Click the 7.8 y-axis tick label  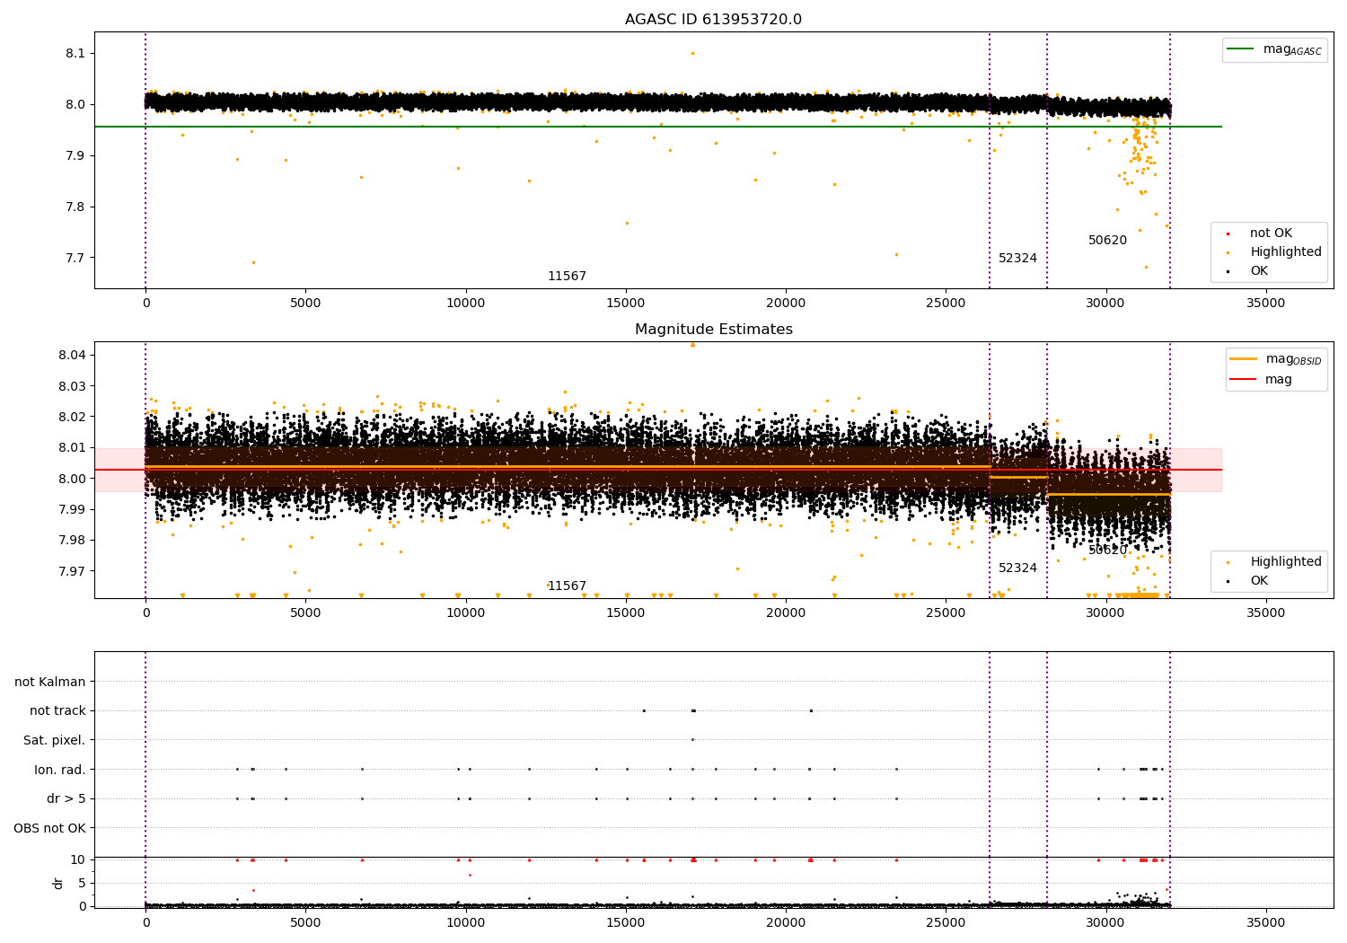click(x=75, y=207)
